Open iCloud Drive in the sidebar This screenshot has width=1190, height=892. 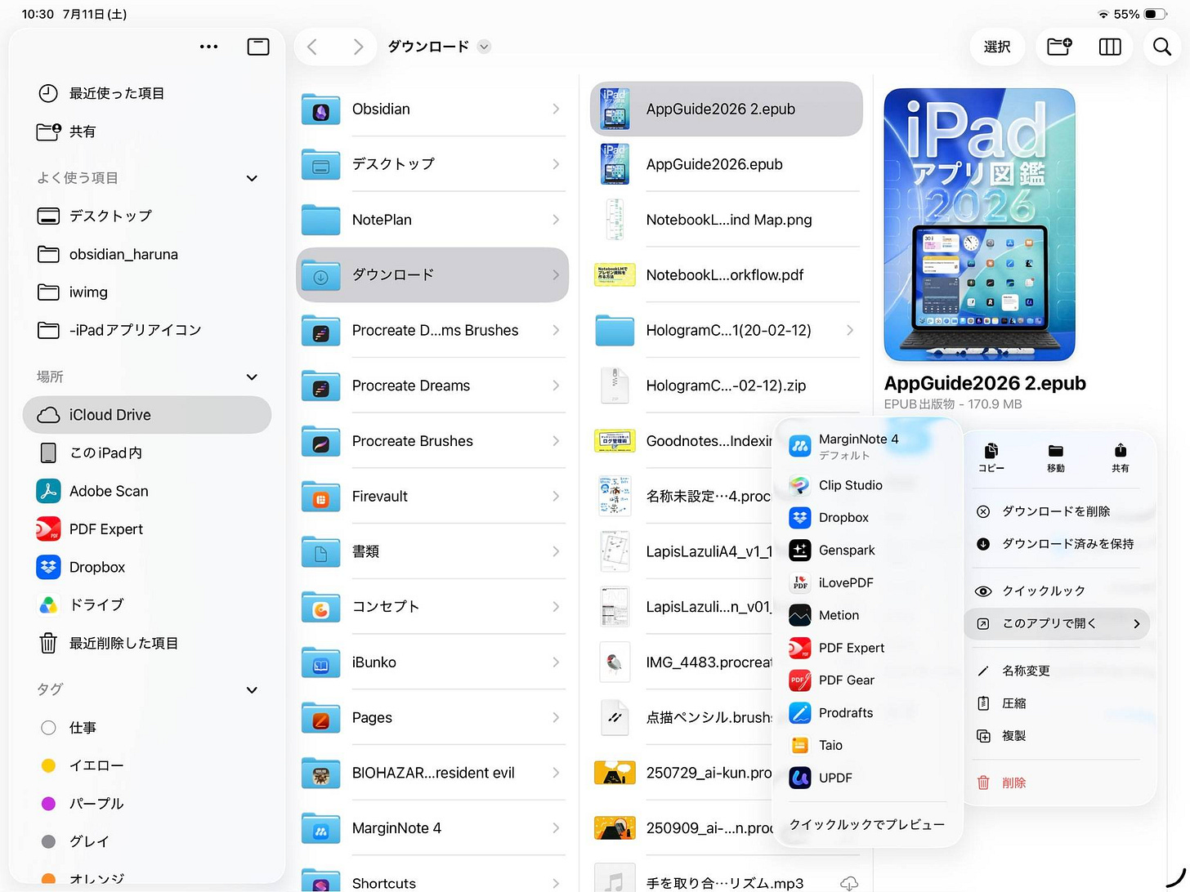click(147, 415)
